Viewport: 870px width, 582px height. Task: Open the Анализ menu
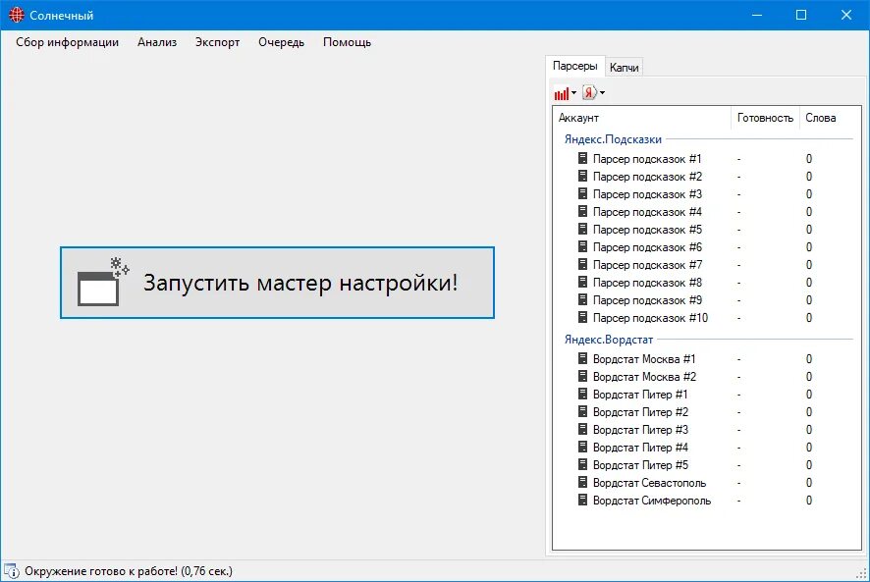157,42
